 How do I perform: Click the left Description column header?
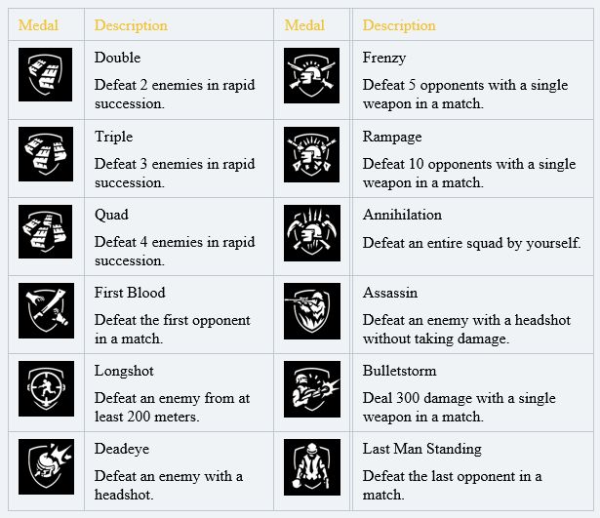[131, 25]
